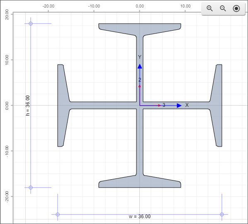Click the zoom in magnifier icon
248x224 pixels.
tap(210, 8)
